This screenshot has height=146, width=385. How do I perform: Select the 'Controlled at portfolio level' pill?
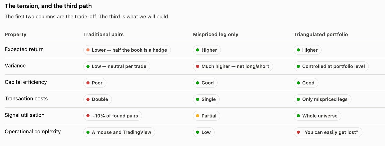pyautogui.click(x=331, y=66)
